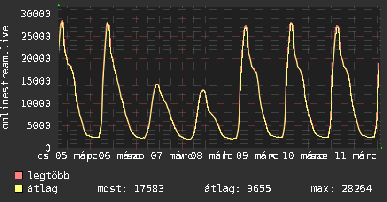This screenshot has height=202, width=387.
Task: Click the onlinestream.live vertical axis title
Action: coord(5,78)
